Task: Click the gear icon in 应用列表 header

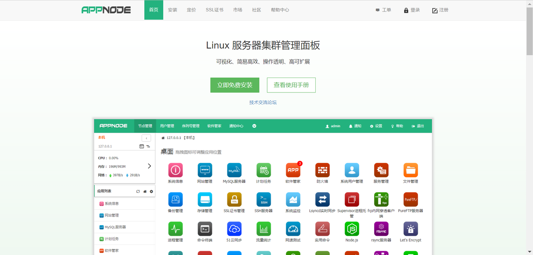Action: pyautogui.click(x=151, y=191)
